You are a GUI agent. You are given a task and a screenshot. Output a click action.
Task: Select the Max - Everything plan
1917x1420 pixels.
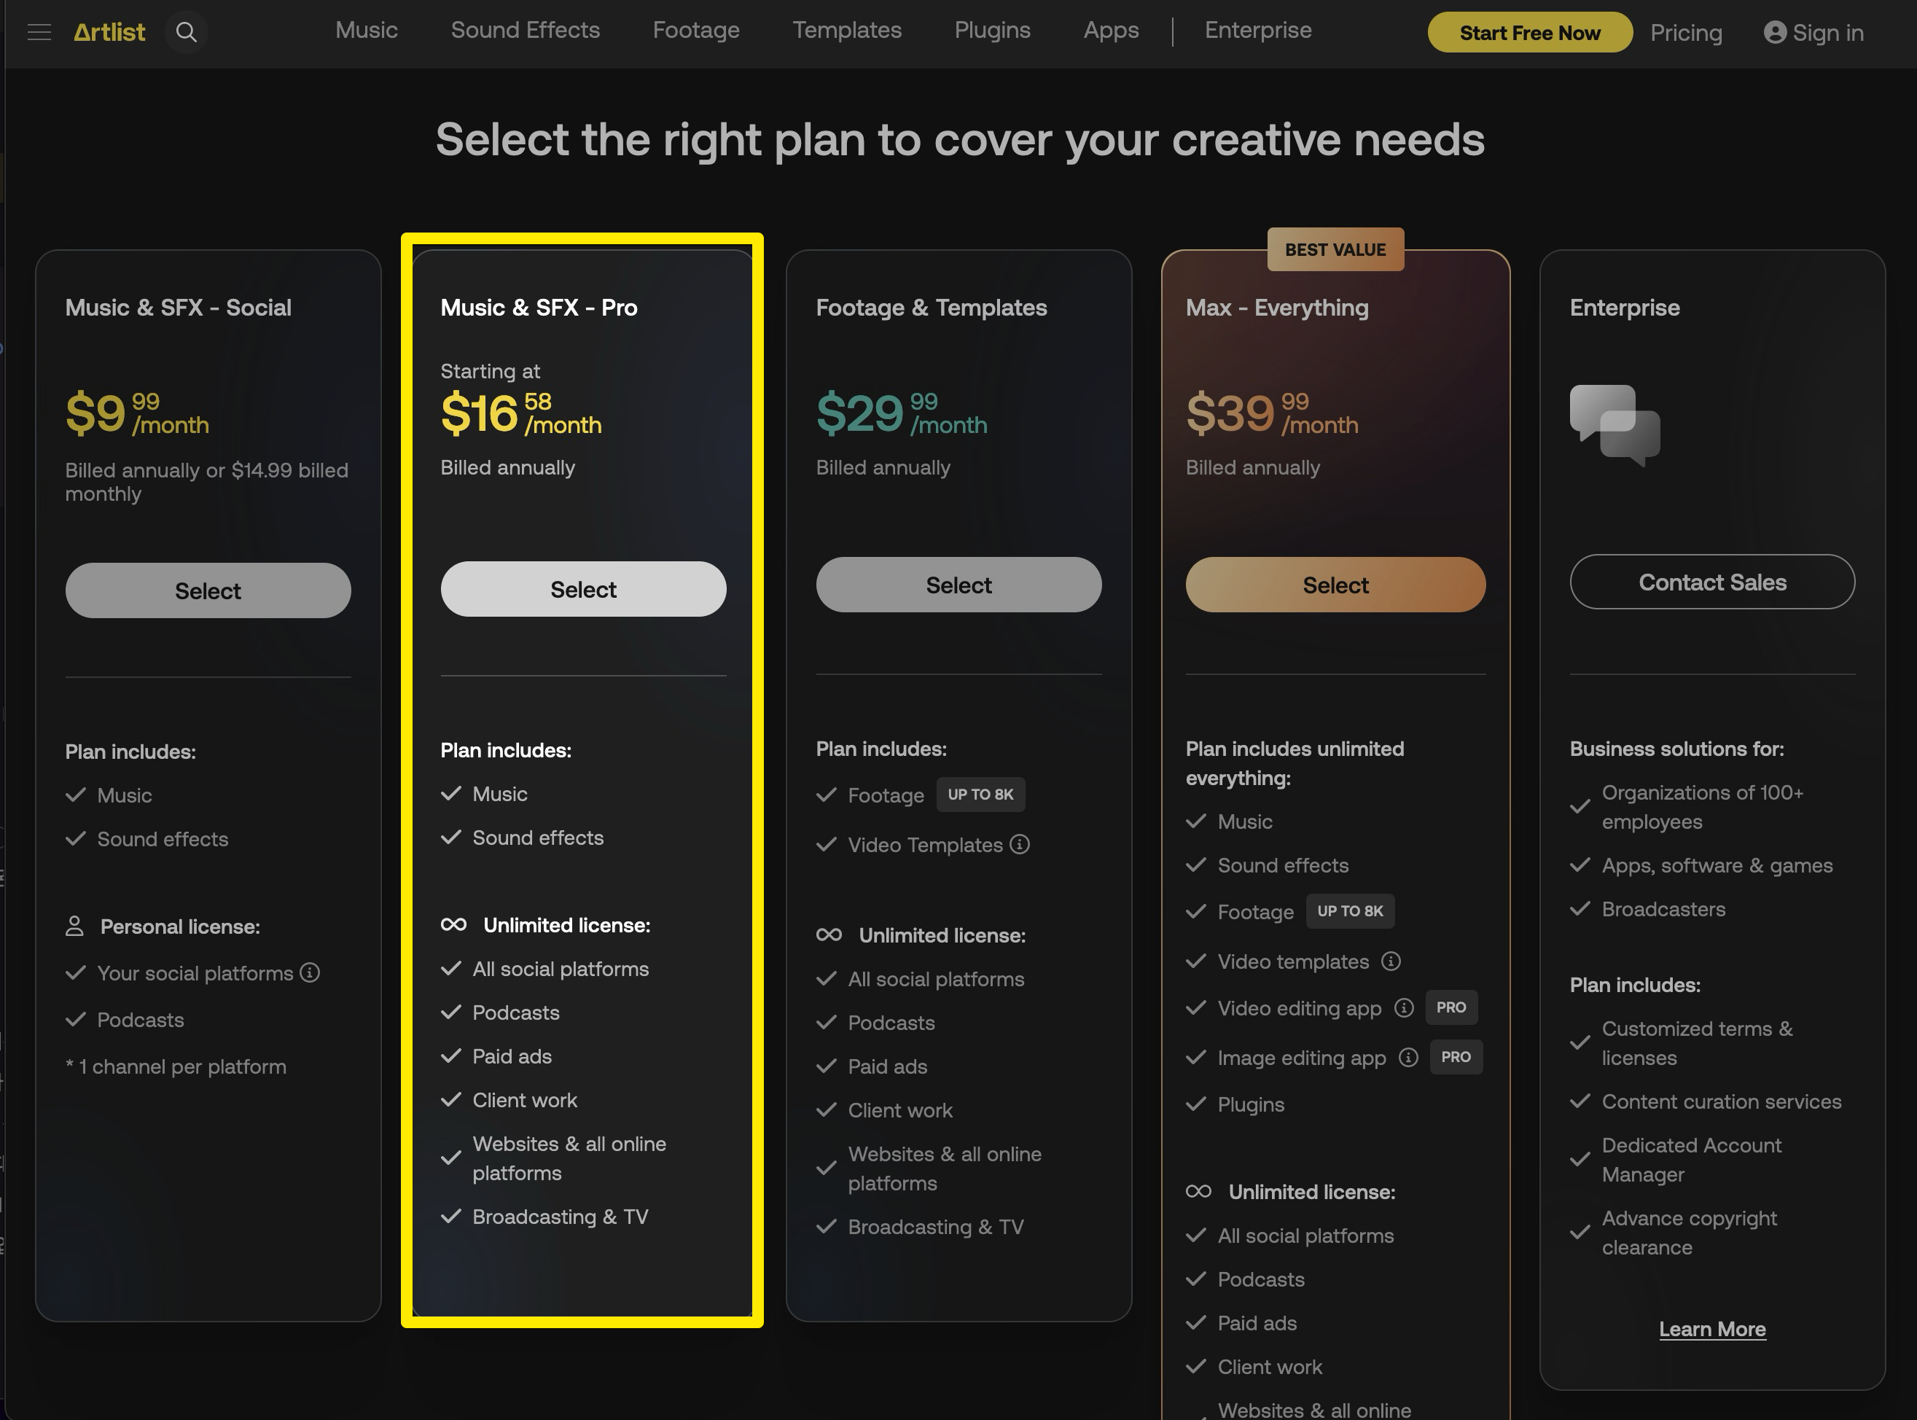(1335, 585)
